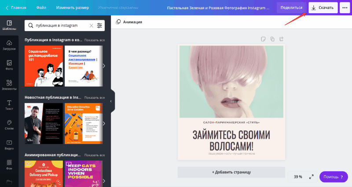This screenshot has height=187, width=352.
Task: Show all Instagram coronavirus publication templates
Action: [95, 40]
